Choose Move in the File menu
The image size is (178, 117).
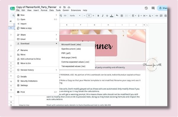pyautogui.click(x=37, y=55)
